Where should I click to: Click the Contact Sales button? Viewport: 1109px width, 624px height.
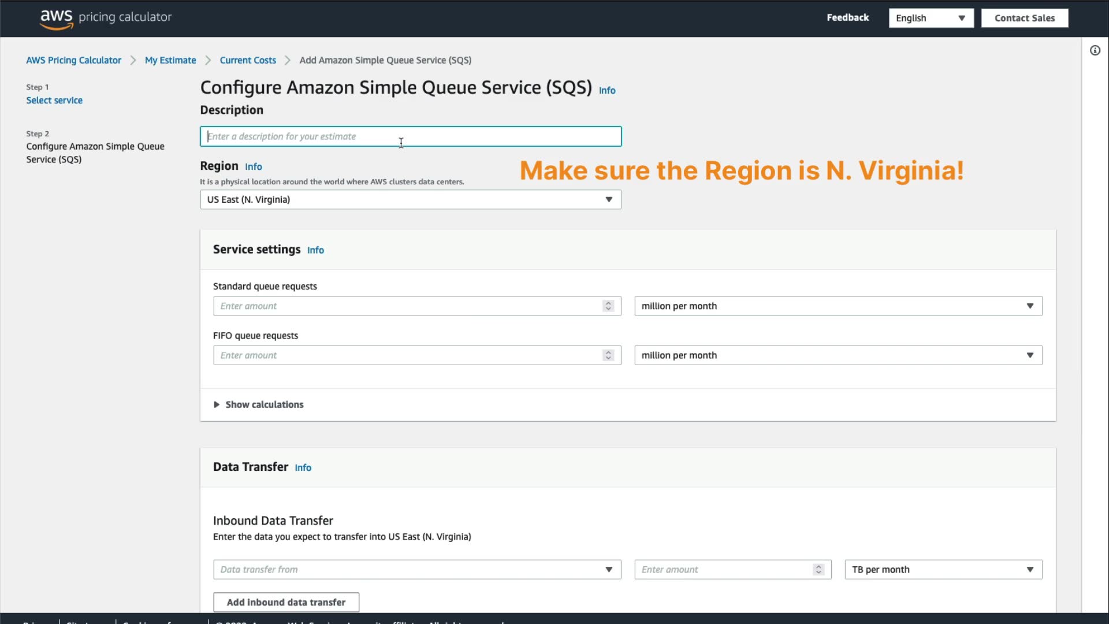(1024, 18)
